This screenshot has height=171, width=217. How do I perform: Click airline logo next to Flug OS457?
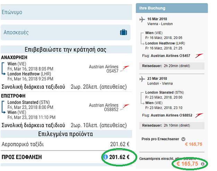(199, 56)
